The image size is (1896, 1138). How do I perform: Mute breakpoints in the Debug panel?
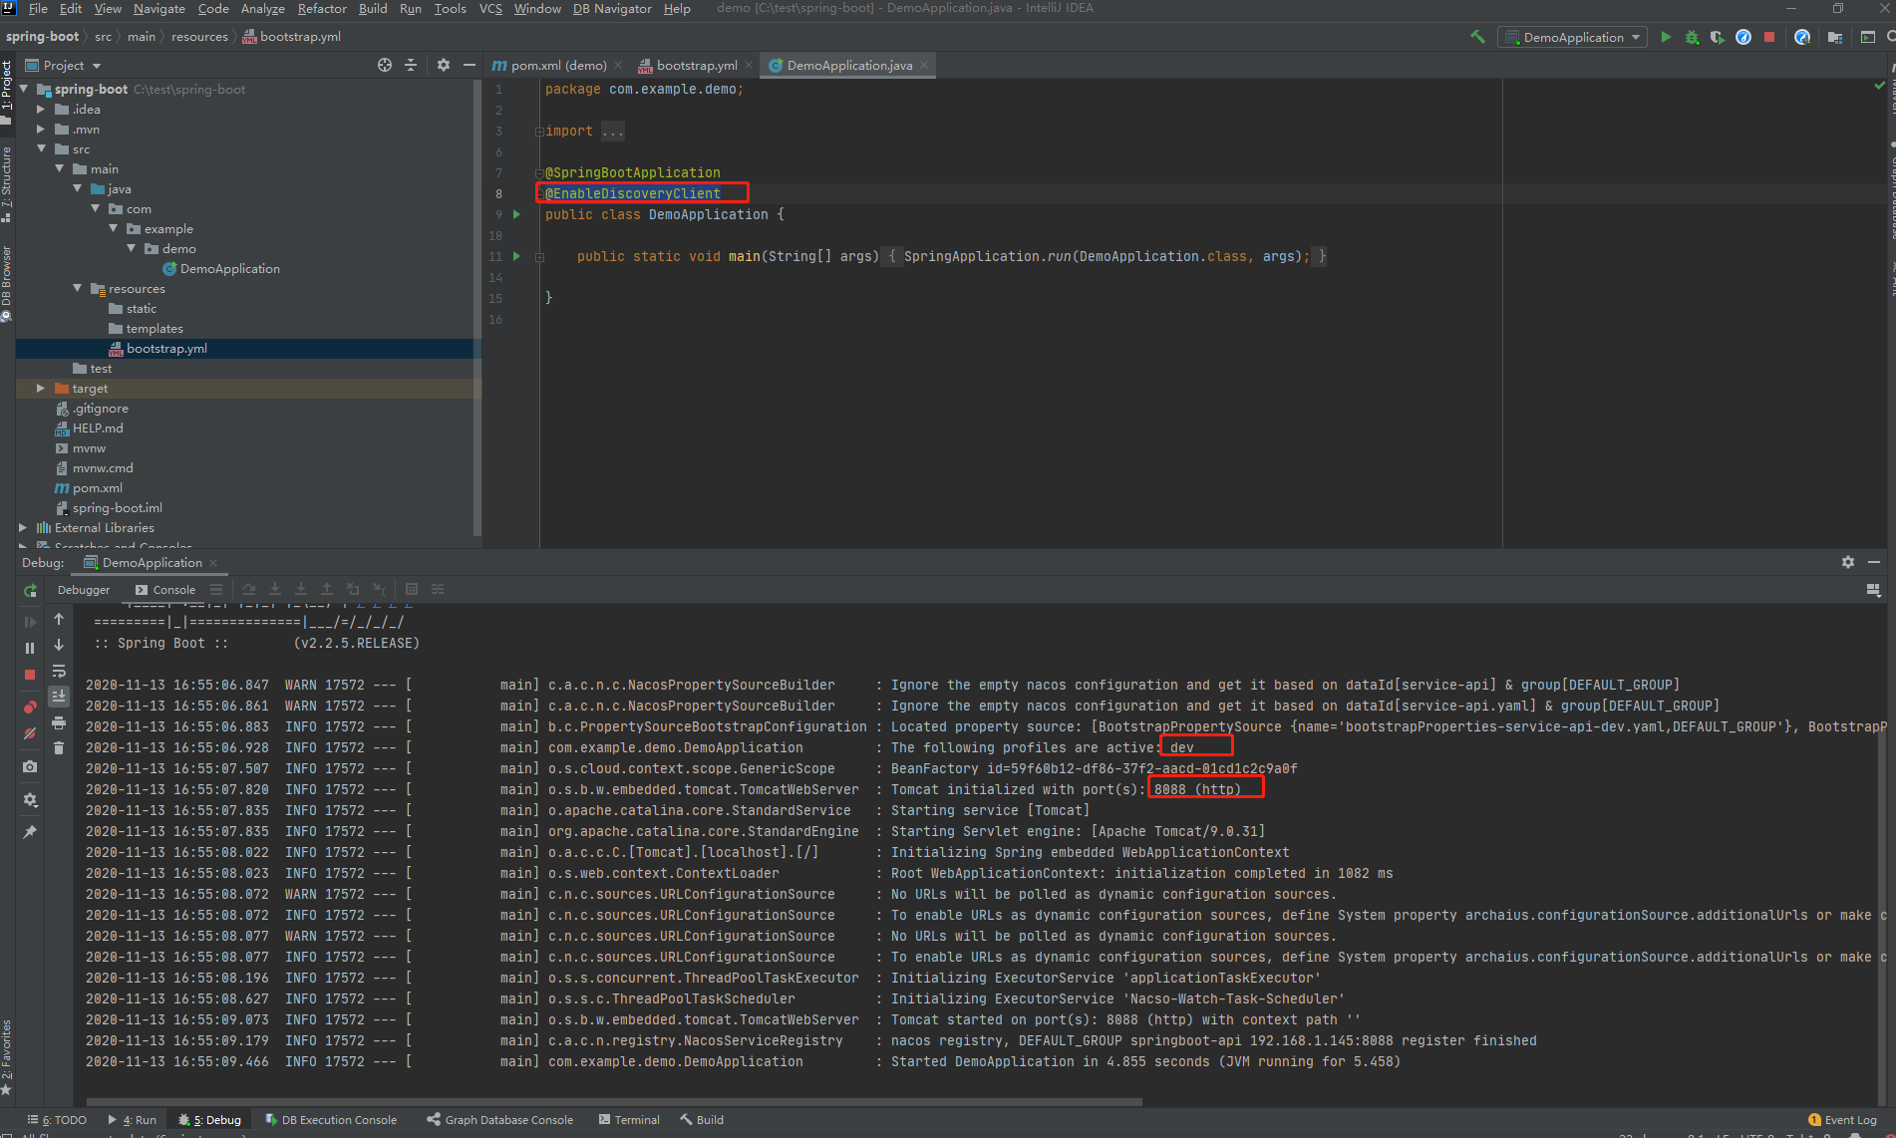pos(30,733)
